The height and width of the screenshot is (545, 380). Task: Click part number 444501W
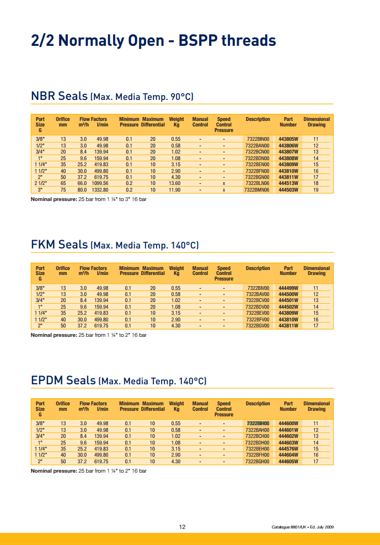point(288,300)
